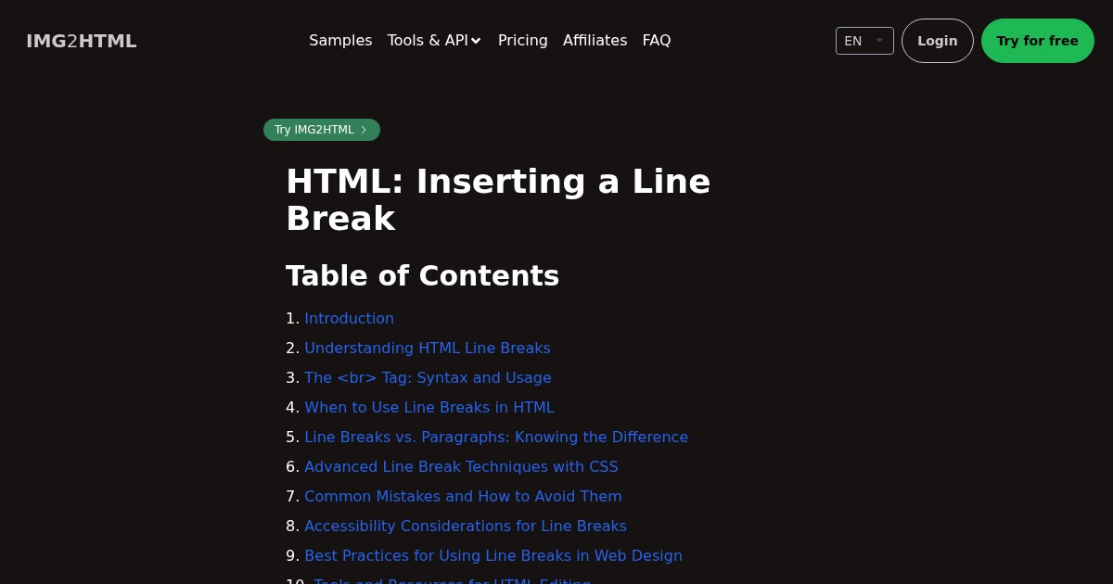Click the dropdown arrow next to EN
1113x584 pixels.
tap(879, 40)
